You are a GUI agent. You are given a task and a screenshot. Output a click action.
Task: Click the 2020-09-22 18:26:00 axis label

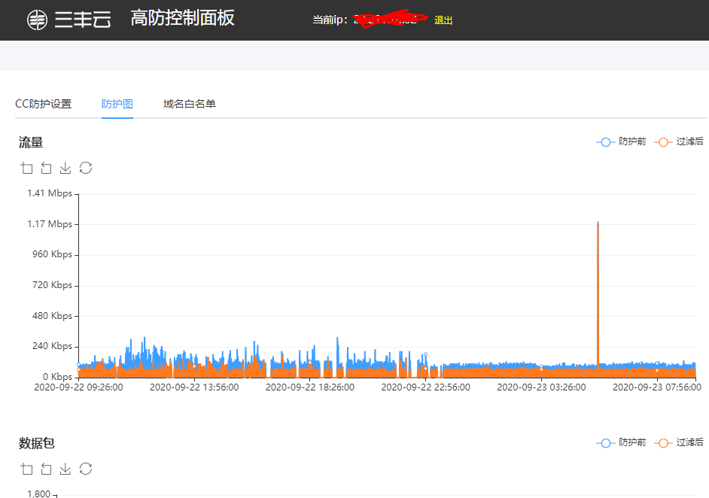tap(310, 387)
